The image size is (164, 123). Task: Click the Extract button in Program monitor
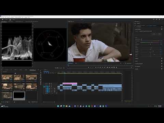coord(110,67)
